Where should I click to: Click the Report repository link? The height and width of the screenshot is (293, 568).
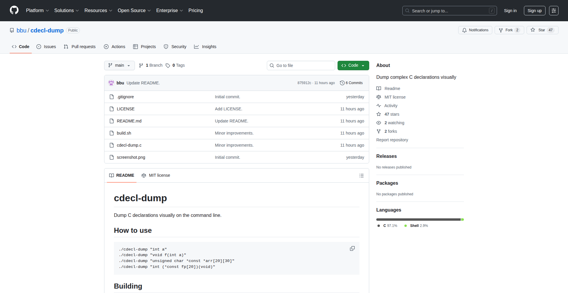tap(392, 140)
